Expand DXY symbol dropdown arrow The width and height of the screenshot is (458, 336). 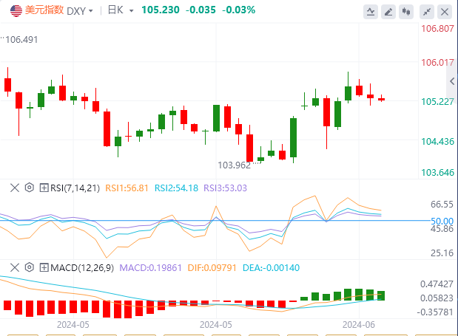coord(91,11)
